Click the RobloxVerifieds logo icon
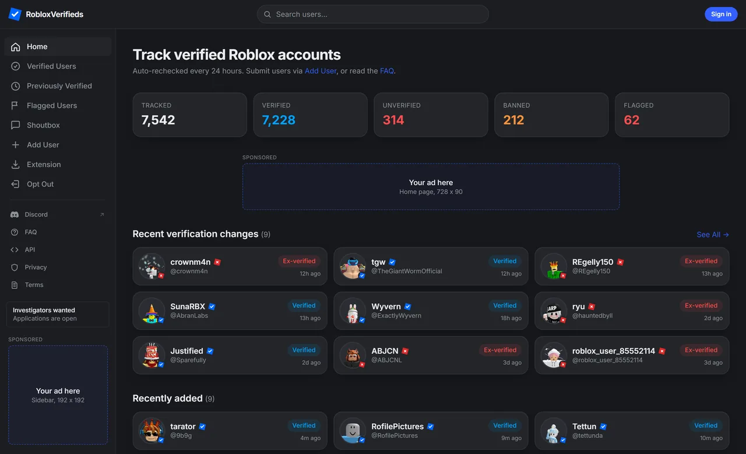This screenshot has width=746, height=454. (x=15, y=14)
